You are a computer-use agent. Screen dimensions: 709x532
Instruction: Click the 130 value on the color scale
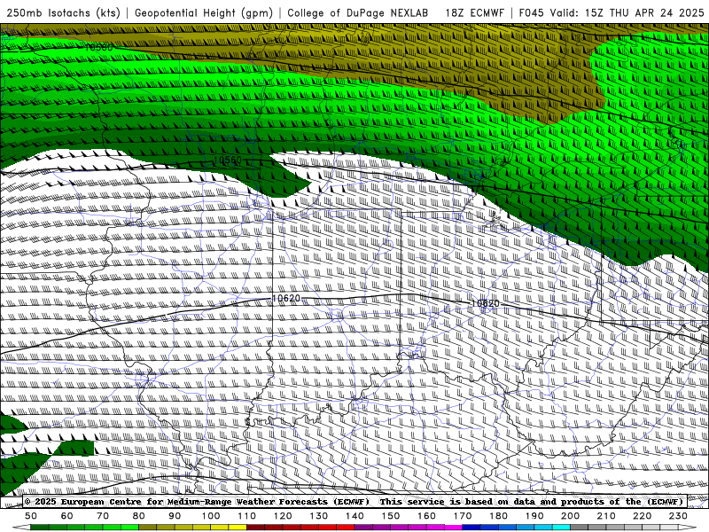point(318,516)
